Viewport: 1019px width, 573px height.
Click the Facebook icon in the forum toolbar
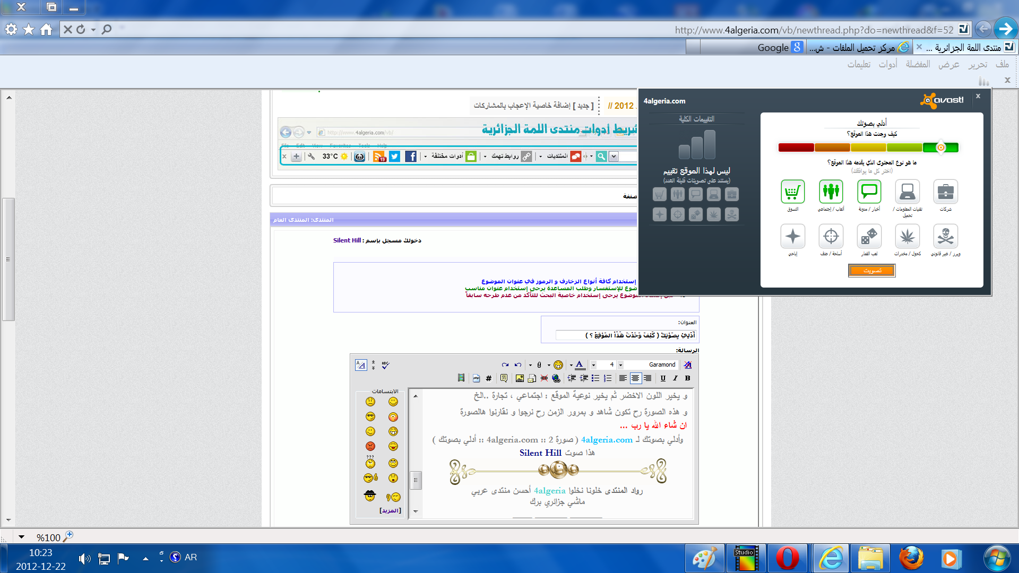(x=410, y=157)
